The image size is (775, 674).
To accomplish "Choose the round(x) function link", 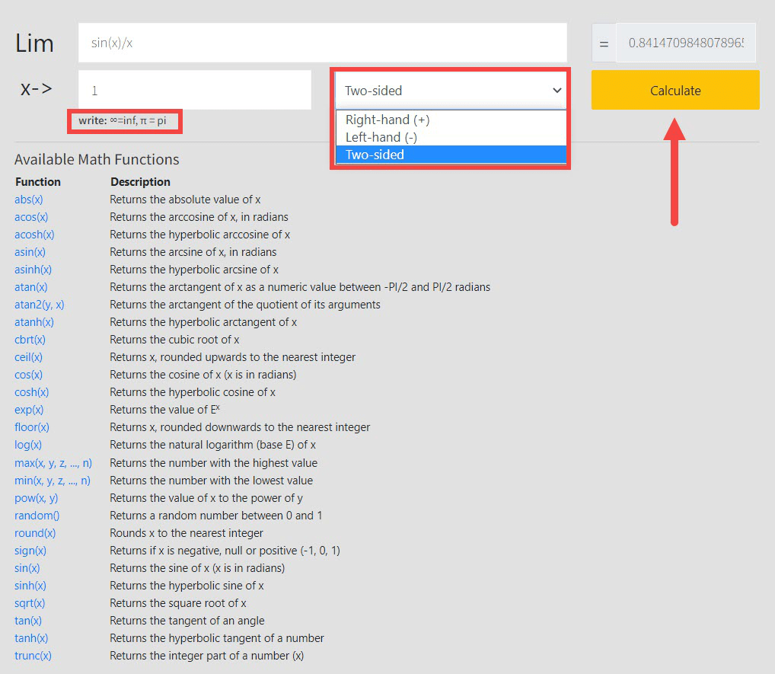I will (x=34, y=533).
